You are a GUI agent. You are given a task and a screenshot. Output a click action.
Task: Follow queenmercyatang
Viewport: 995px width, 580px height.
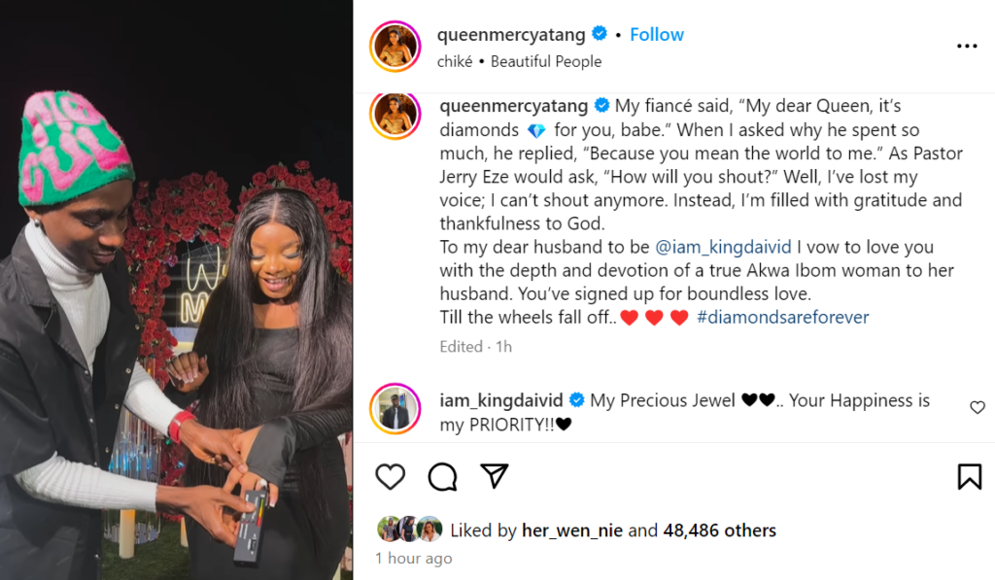point(657,34)
